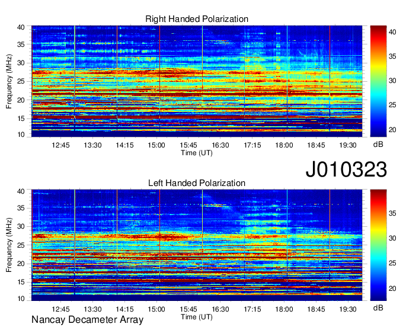The image size is (403, 327).
Task: Click 15 MHz tick on lower frequency axis
Action: (21, 283)
